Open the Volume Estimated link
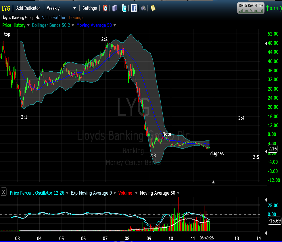The height and width of the screenshot is (242, 282). (x=251, y=11)
